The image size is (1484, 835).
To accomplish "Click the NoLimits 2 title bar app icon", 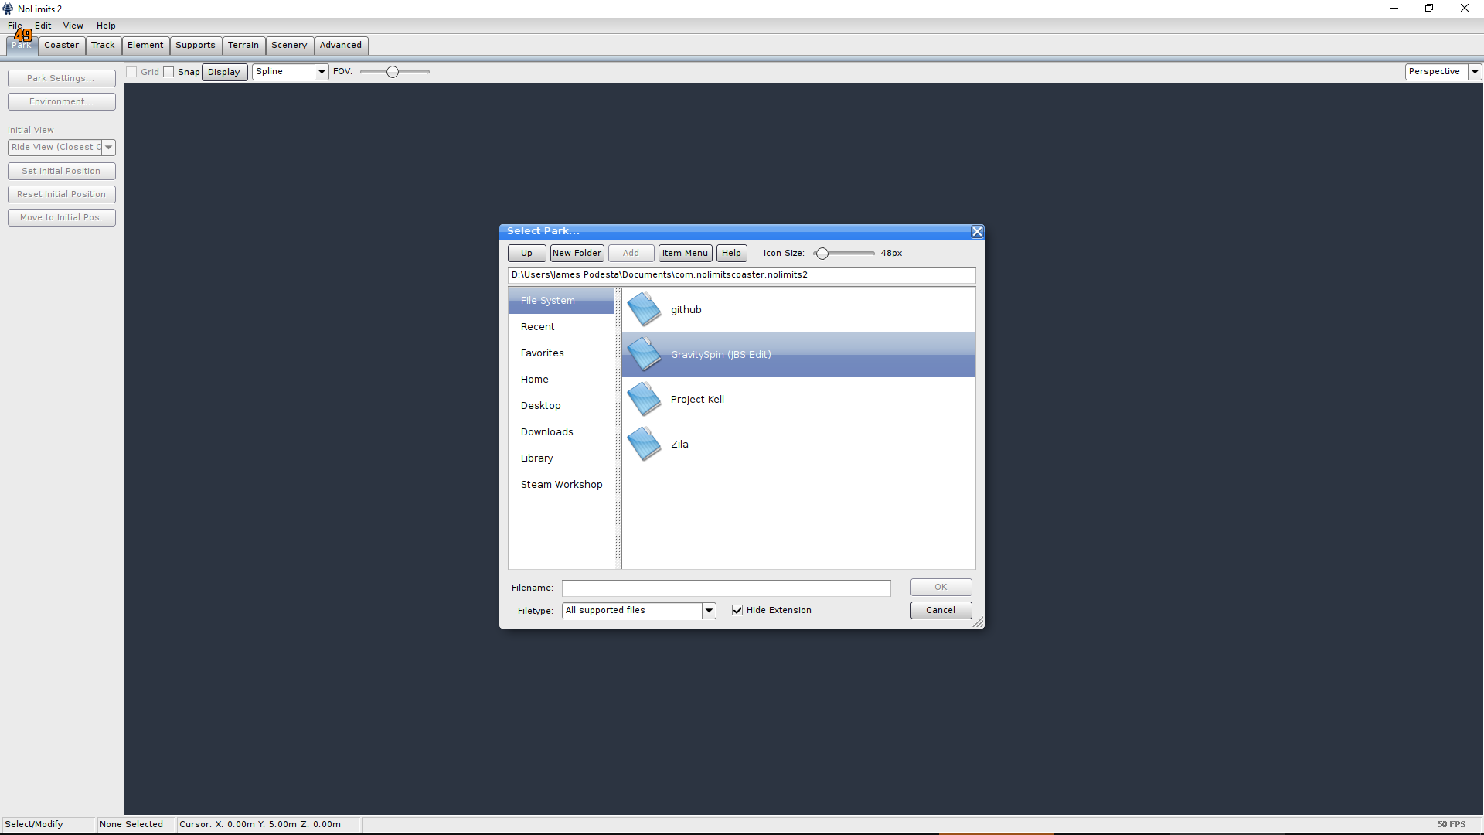I will (x=8, y=9).
